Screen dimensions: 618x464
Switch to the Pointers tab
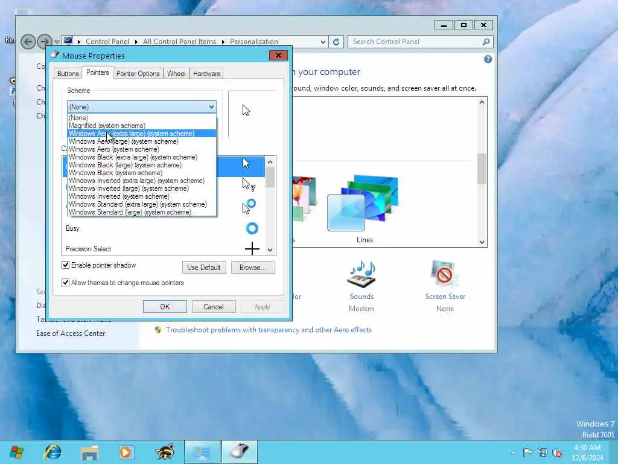[97, 72]
